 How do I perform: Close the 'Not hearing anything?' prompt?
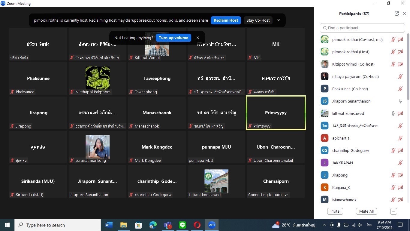198,38
